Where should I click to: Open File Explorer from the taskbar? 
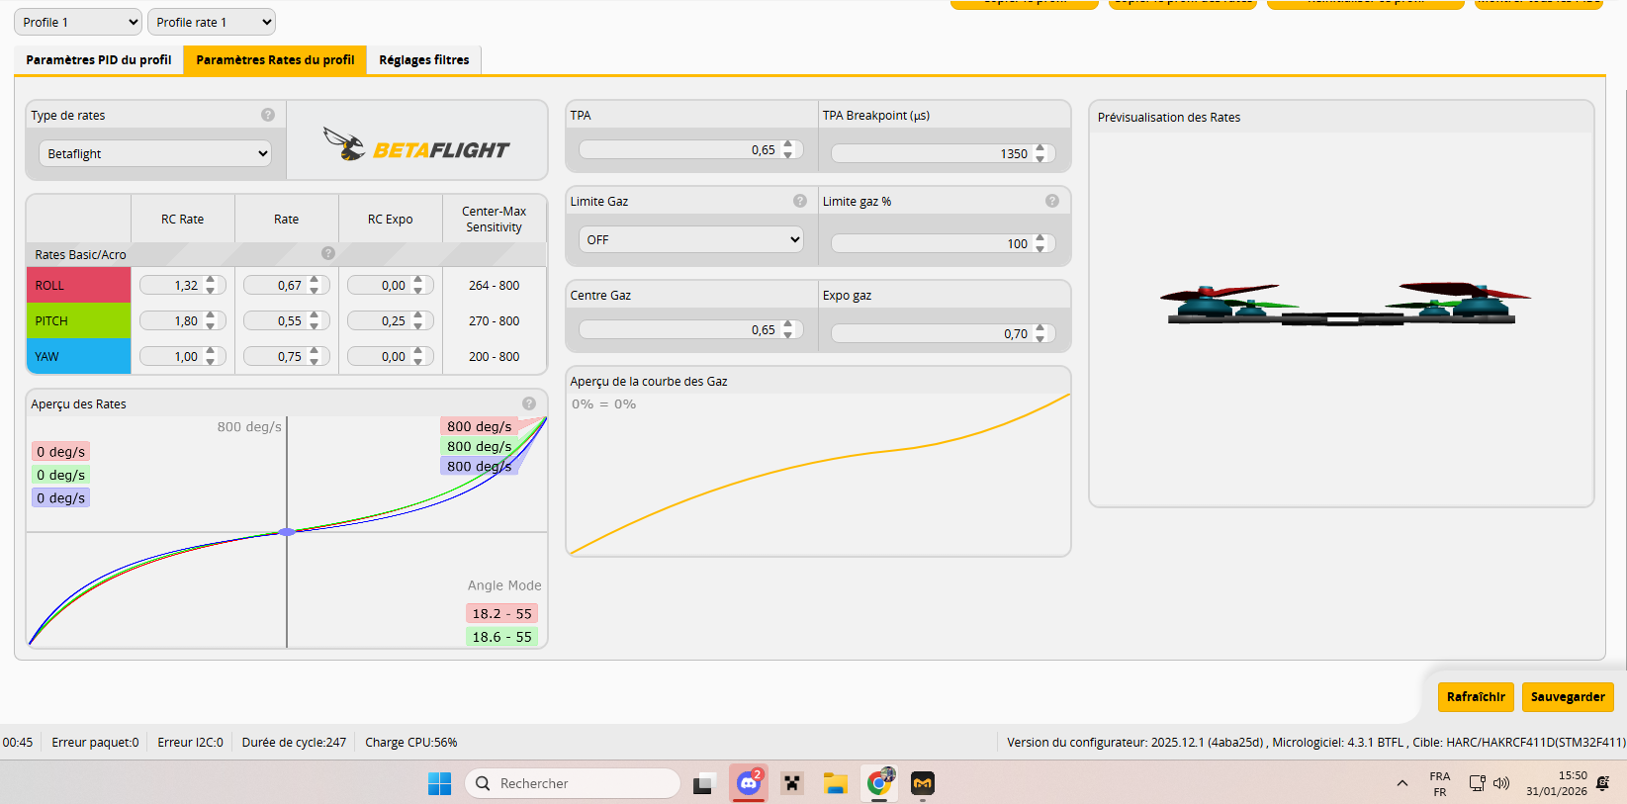tap(836, 783)
